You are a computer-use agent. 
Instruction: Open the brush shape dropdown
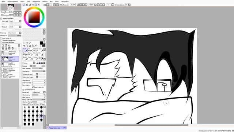(x=30, y=74)
